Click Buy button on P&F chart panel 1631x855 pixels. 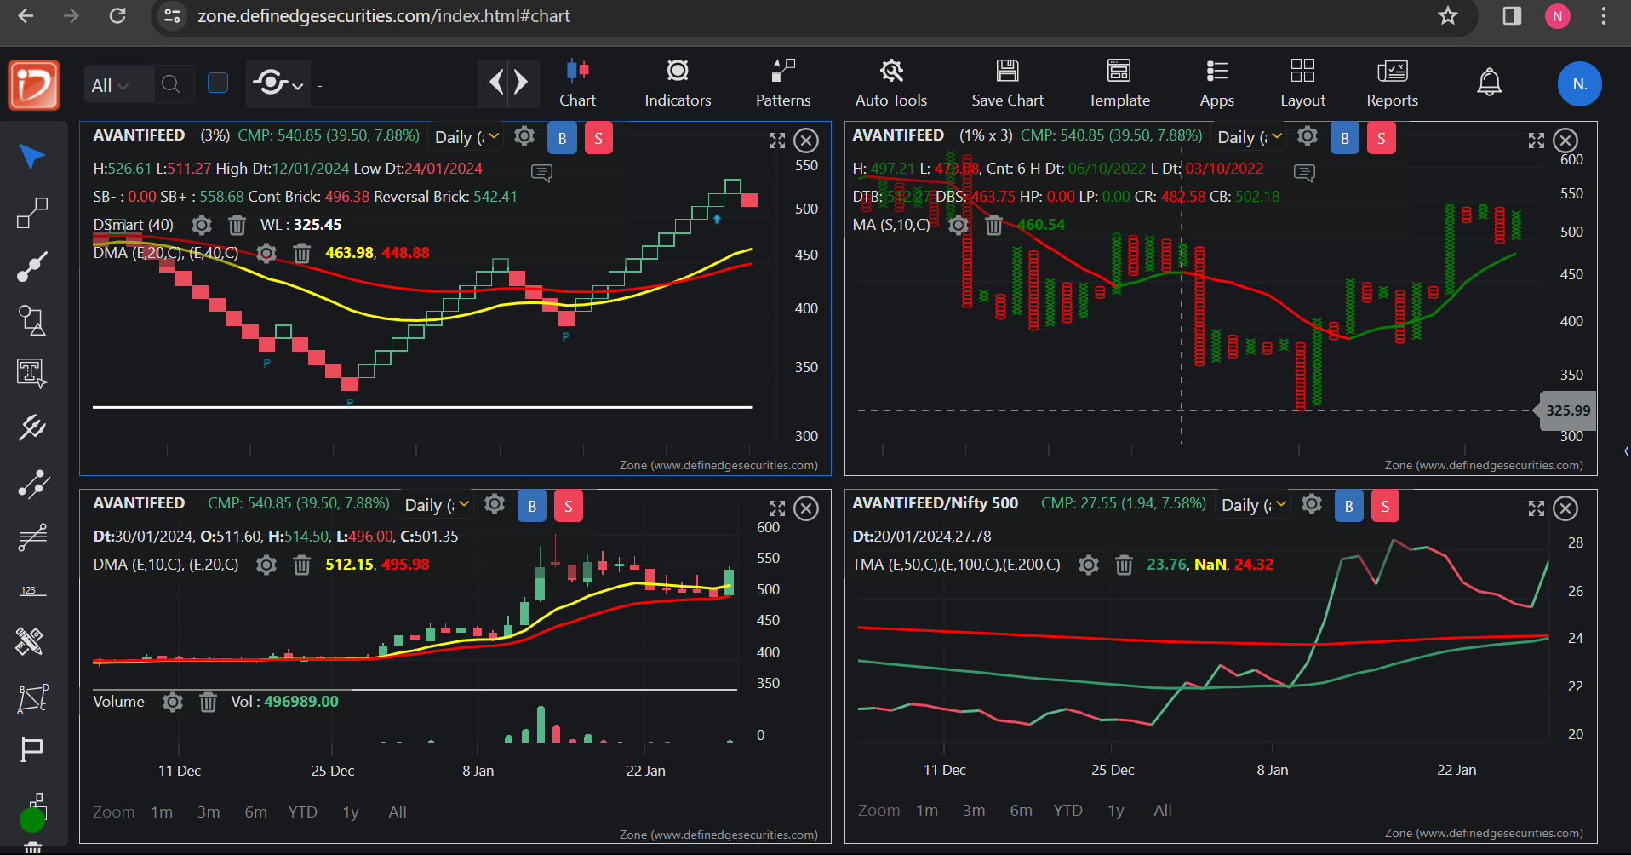1345,138
